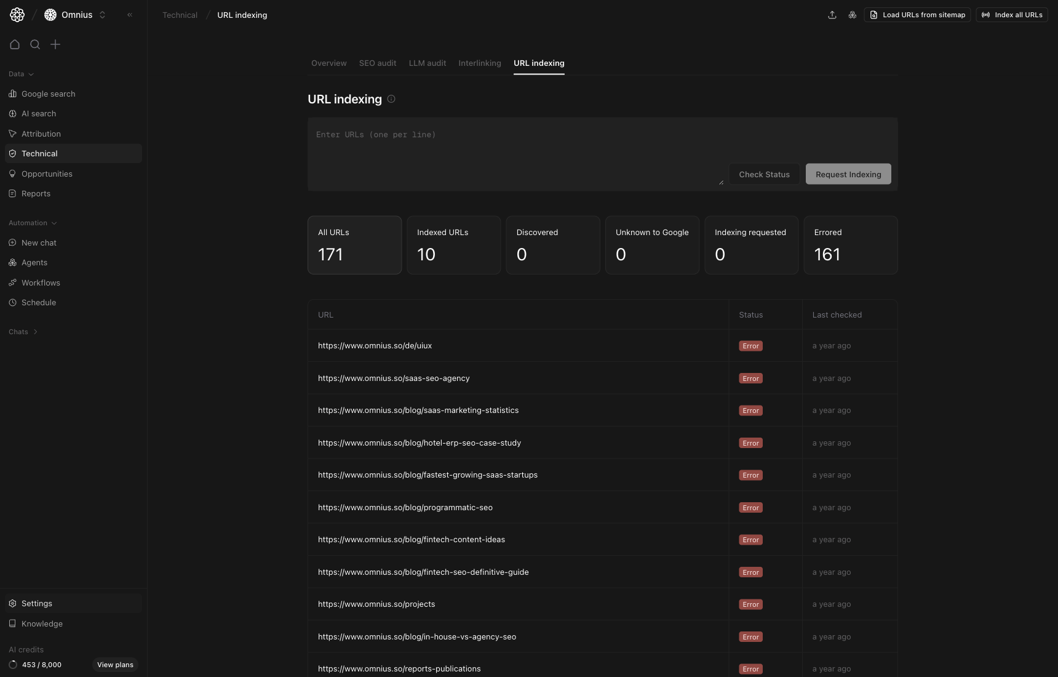Viewport: 1058px width, 677px height.
Task: Start a New chat
Action: (39, 242)
